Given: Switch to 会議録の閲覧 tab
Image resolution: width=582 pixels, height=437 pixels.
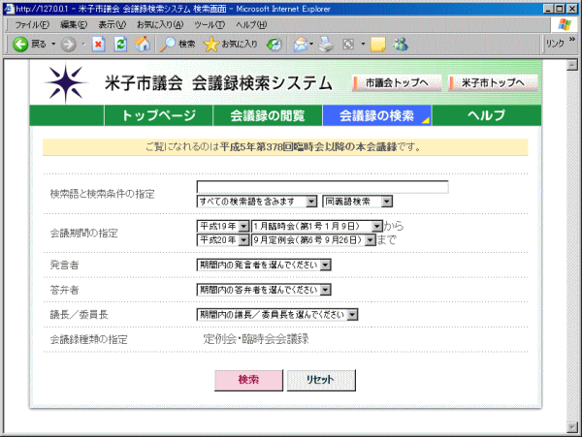Looking at the screenshot, I should click(268, 115).
